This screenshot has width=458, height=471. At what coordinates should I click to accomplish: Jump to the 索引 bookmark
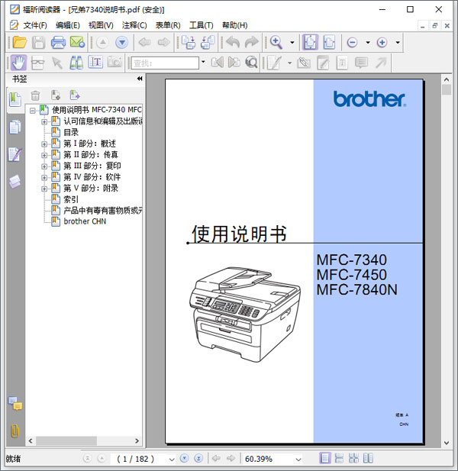click(71, 199)
